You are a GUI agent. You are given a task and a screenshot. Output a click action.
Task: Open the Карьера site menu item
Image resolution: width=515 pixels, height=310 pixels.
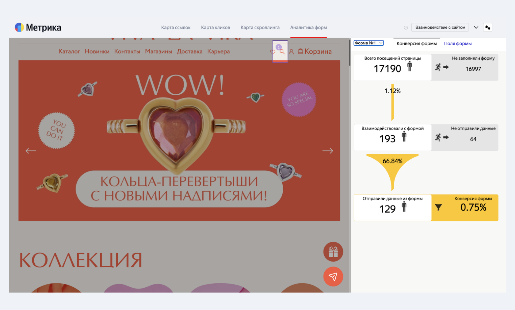click(218, 51)
